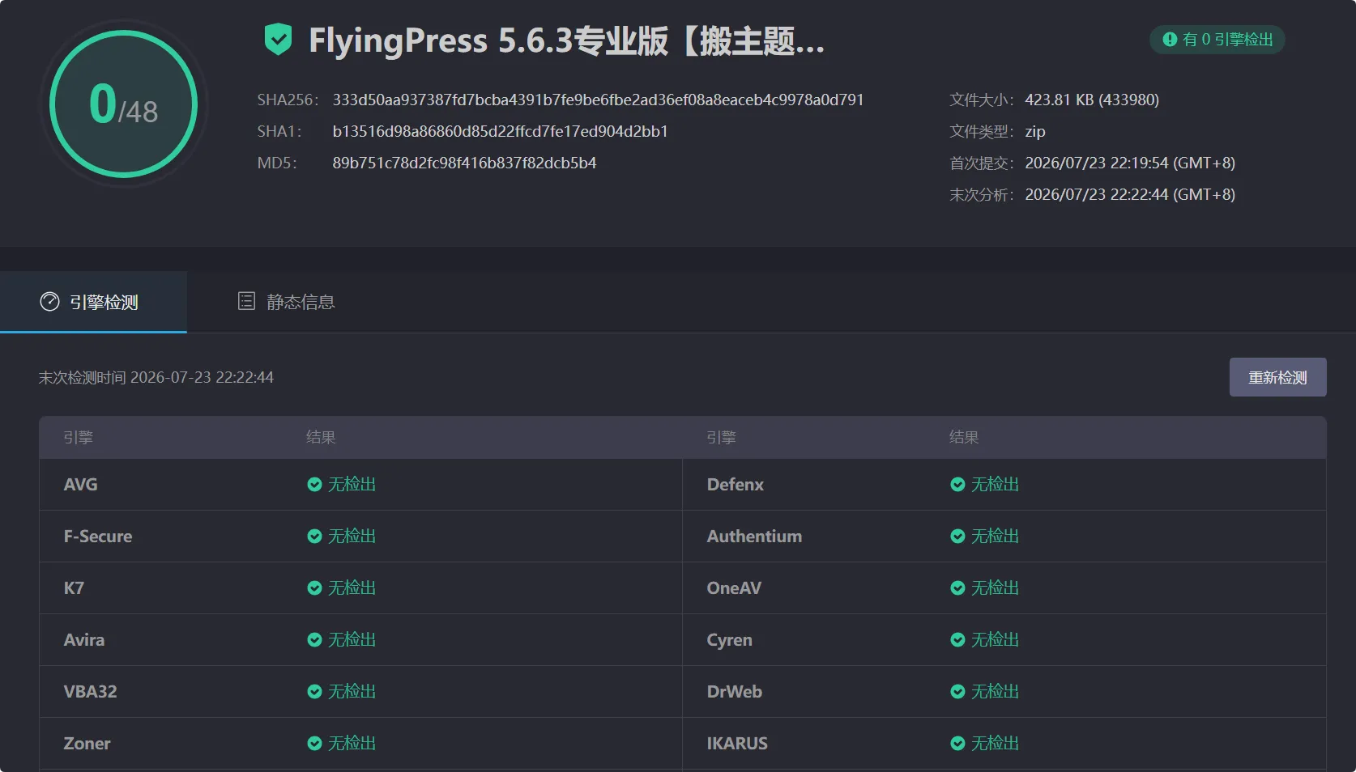Click the 文件大小 field label
Viewport: 1356px width, 772px height.
[982, 100]
